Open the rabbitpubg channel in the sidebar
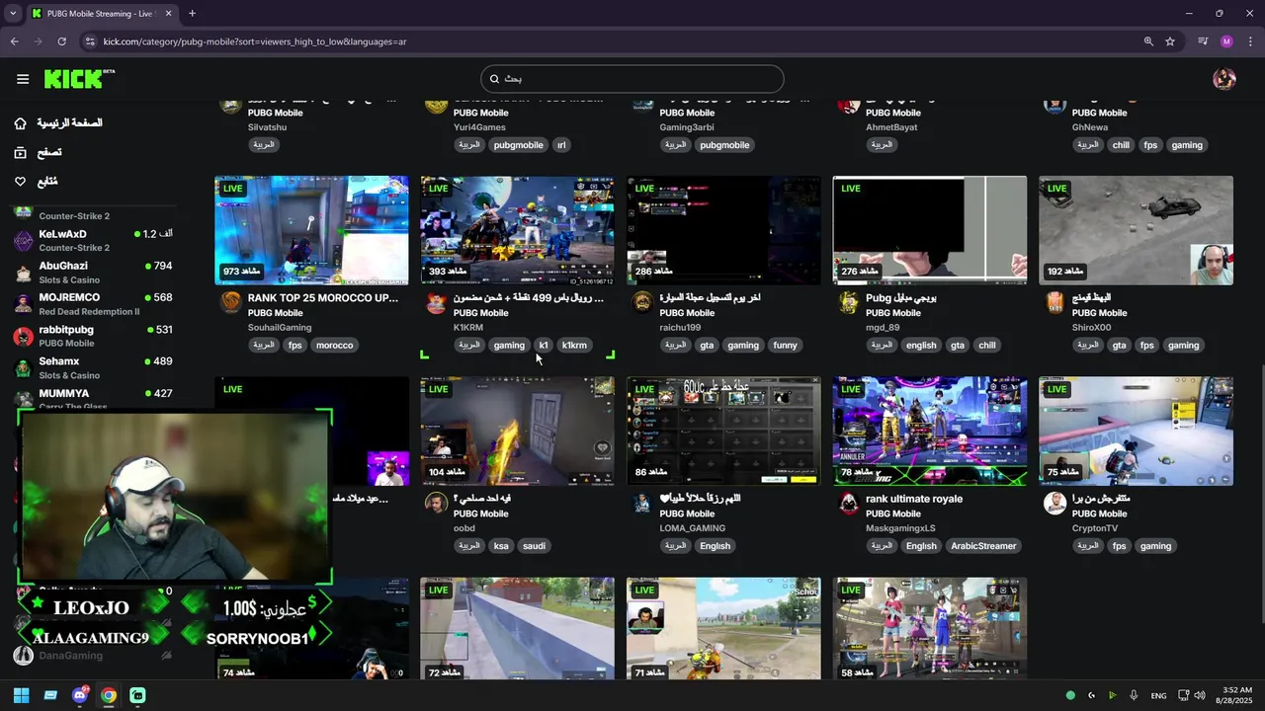The height and width of the screenshot is (711, 1265). click(94, 336)
